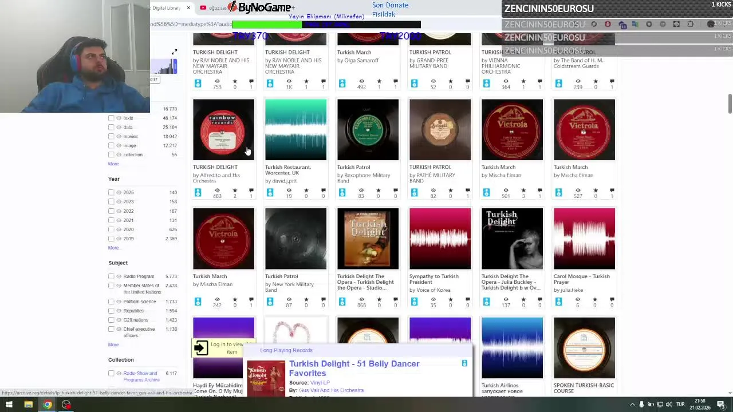
Task: Click audio icon under Turkish Delight The Opera Studio
Action: pyautogui.click(x=342, y=302)
